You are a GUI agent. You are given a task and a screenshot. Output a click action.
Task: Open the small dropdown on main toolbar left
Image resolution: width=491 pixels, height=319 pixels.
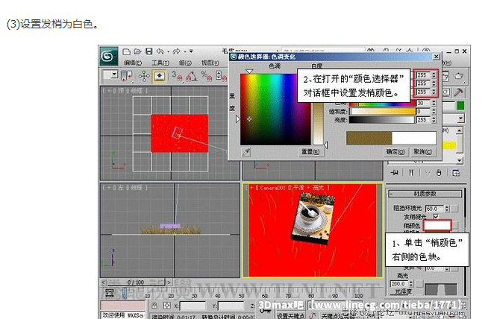click(114, 75)
